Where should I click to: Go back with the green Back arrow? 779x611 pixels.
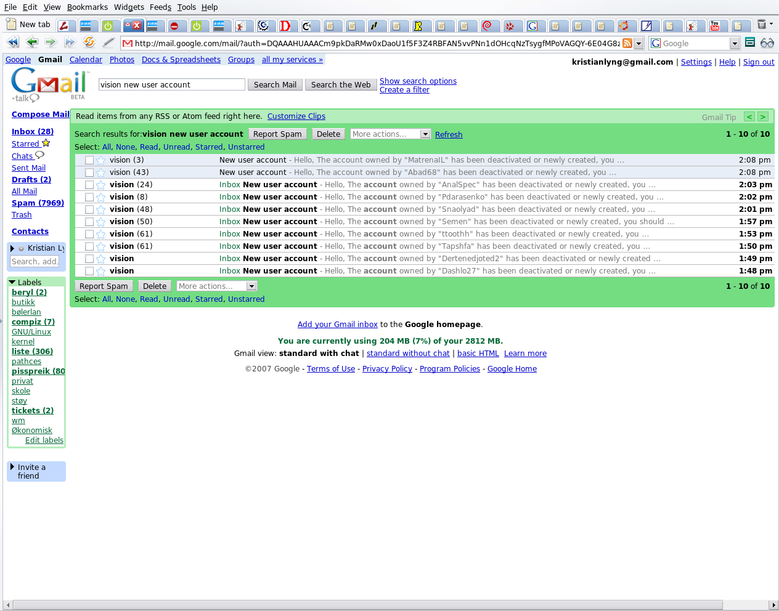tap(32, 42)
